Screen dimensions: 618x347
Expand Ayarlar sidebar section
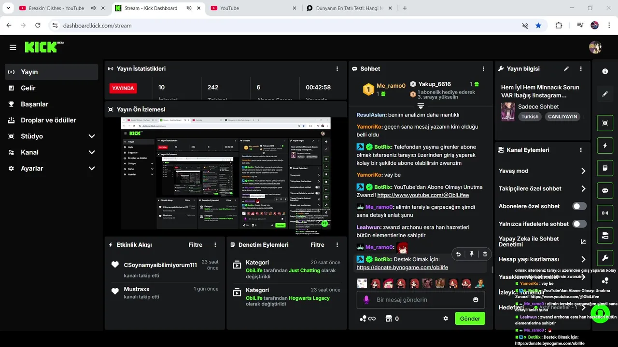pyautogui.click(x=92, y=168)
